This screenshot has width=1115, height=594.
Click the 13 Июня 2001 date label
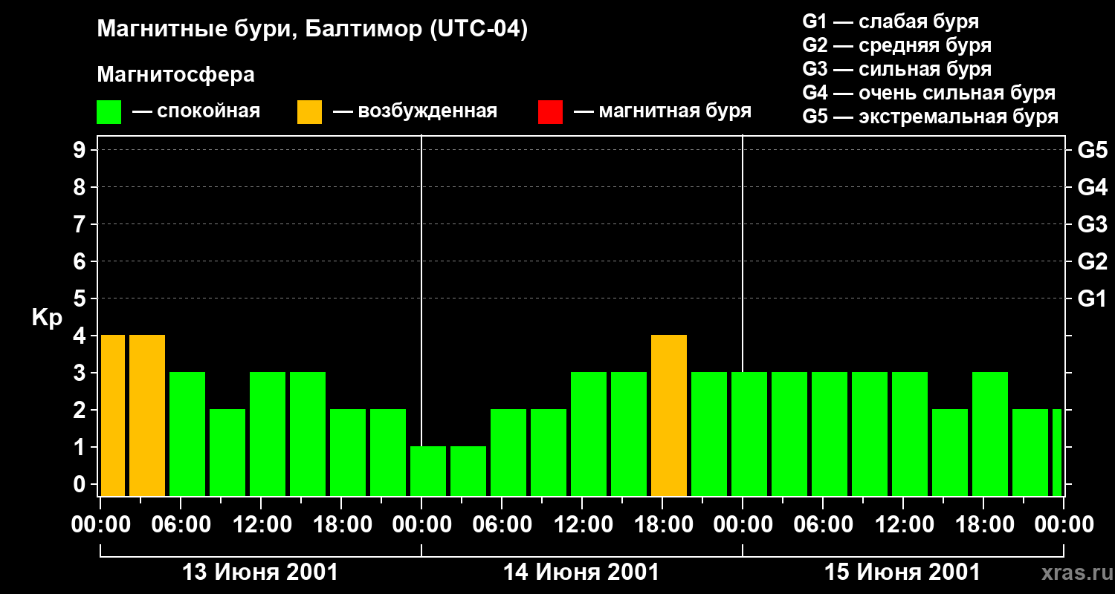[x=260, y=572]
